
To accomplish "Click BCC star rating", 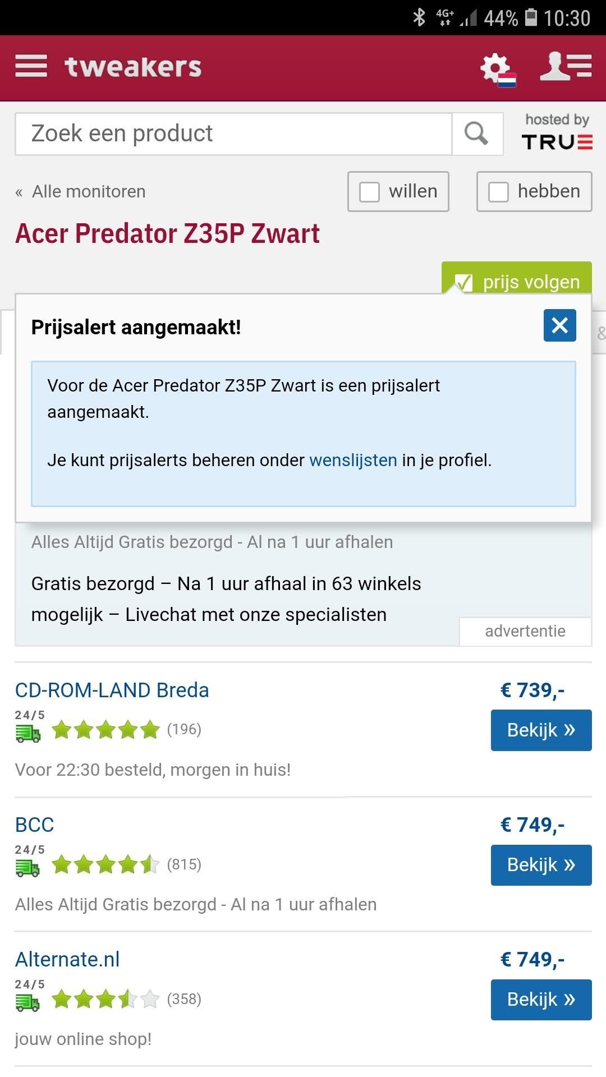I will (105, 865).
